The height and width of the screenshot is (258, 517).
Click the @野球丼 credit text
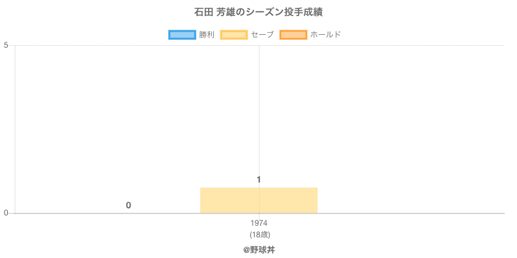(x=258, y=249)
